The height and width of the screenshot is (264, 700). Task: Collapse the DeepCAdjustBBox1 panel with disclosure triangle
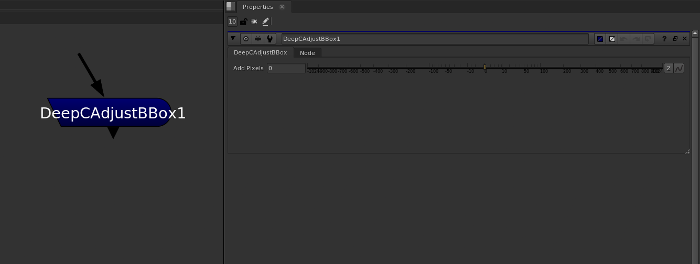tap(233, 38)
